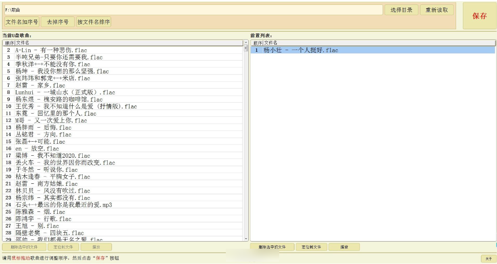Click 文件名 column header in U盘歌曲 list
Image resolution: width=497 pixels, height=264 pixels.
[128, 43]
